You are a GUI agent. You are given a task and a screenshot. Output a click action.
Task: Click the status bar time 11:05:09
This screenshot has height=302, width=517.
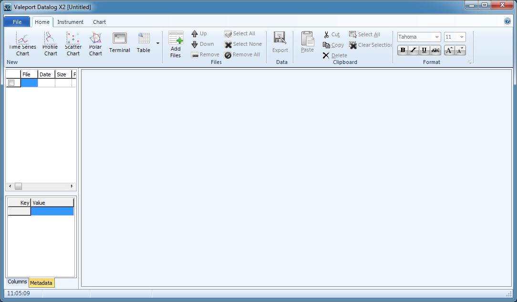[19, 293]
